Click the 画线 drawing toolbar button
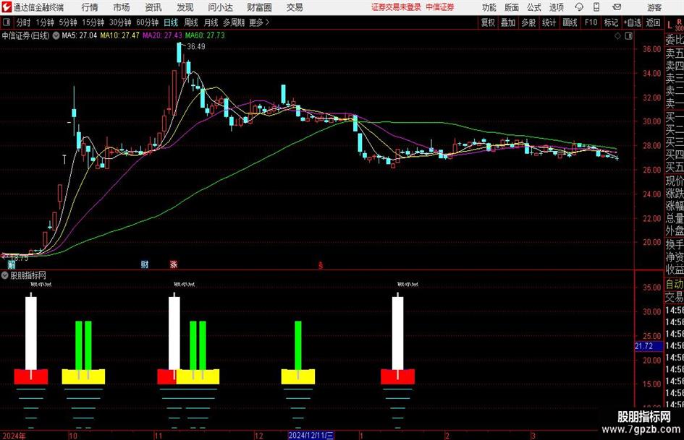The width and height of the screenshot is (684, 440). tap(570, 22)
